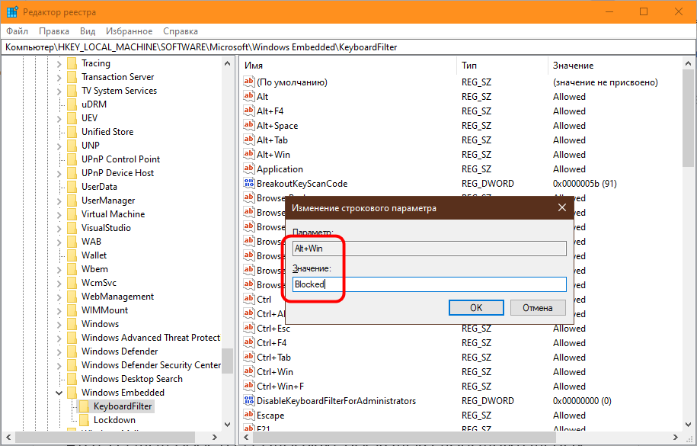The height and width of the screenshot is (446, 697).
Task: Open the Справка menu
Action: tap(180, 31)
